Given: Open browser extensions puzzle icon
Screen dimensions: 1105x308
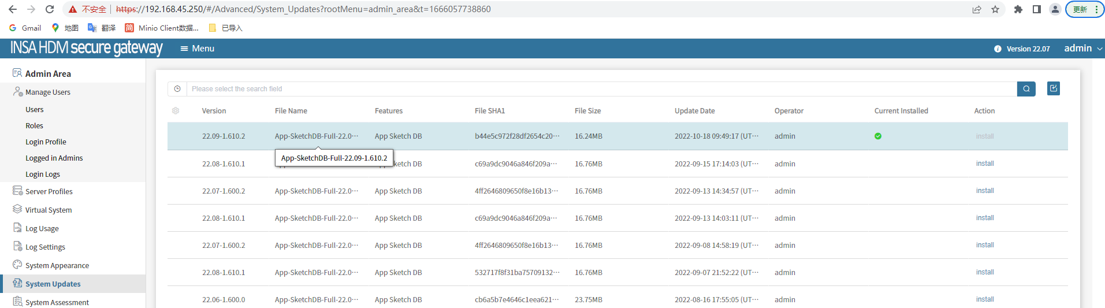Looking at the screenshot, I should coord(1018,9).
